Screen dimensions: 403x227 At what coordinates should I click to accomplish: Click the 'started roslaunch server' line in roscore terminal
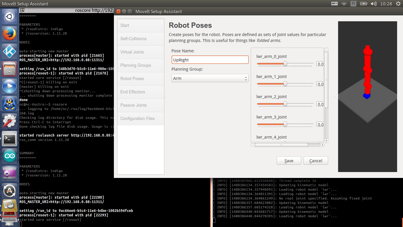click(x=67, y=135)
